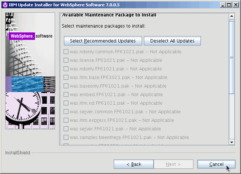Click the vertical scrollbar thumb
241x174 pixels.
click(x=232, y=57)
